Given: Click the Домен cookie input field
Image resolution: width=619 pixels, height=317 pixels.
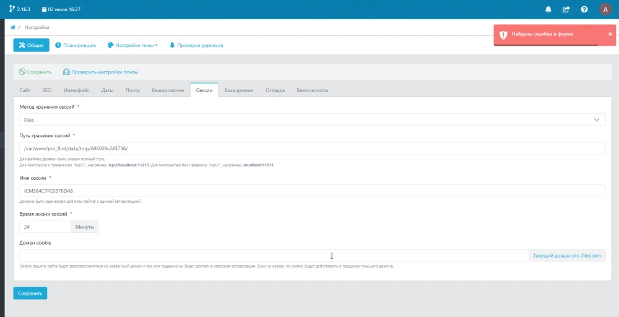Looking at the screenshot, I should click(x=274, y=255).
